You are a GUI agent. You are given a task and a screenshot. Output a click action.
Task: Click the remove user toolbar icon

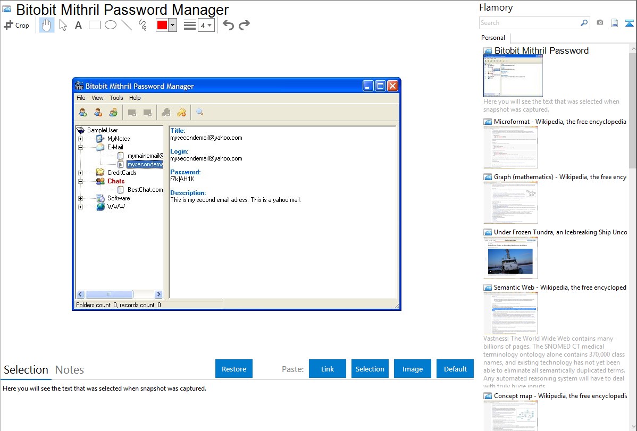[x=98, y=113]
